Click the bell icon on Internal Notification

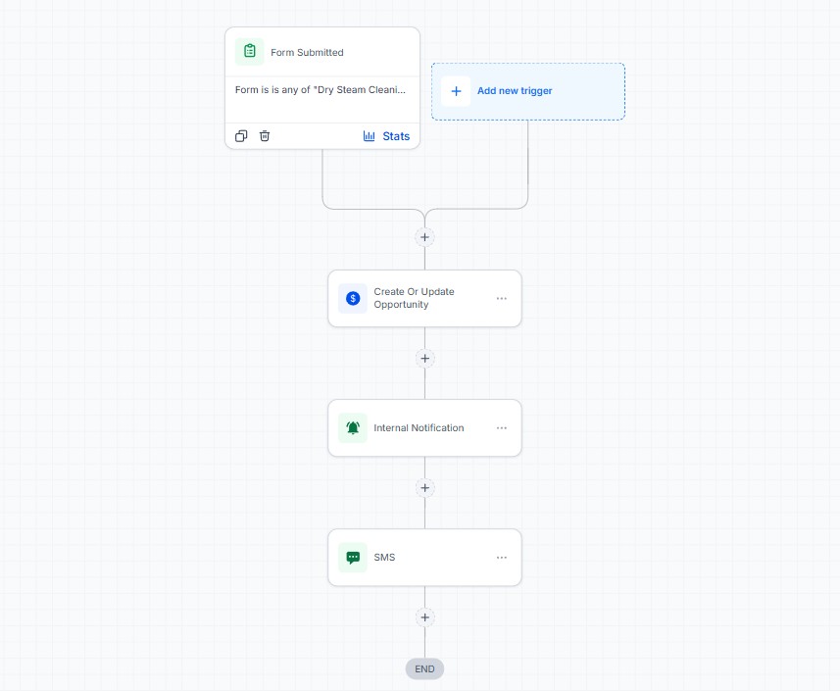pyautogui.click(x=353, y=428)
